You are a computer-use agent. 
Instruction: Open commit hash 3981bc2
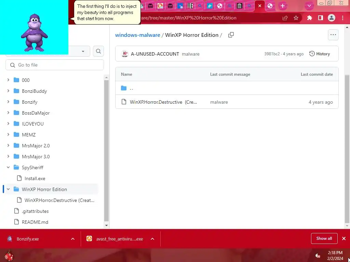pyautogui.click(x=272, y=54)
